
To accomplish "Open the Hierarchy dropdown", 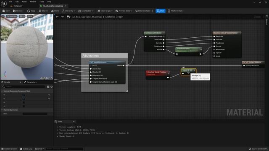I will (69, 11).
